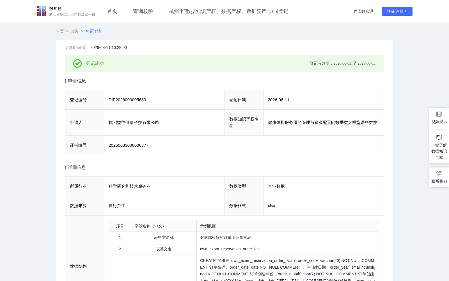Viewport: 449px width, 281px height.
Task: Select industry value 科学研究和技术服务业
Action: [130, 186]
